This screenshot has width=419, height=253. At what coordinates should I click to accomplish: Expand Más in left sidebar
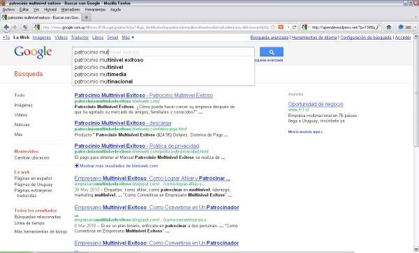pyautogui.click(x=18, y=135)
